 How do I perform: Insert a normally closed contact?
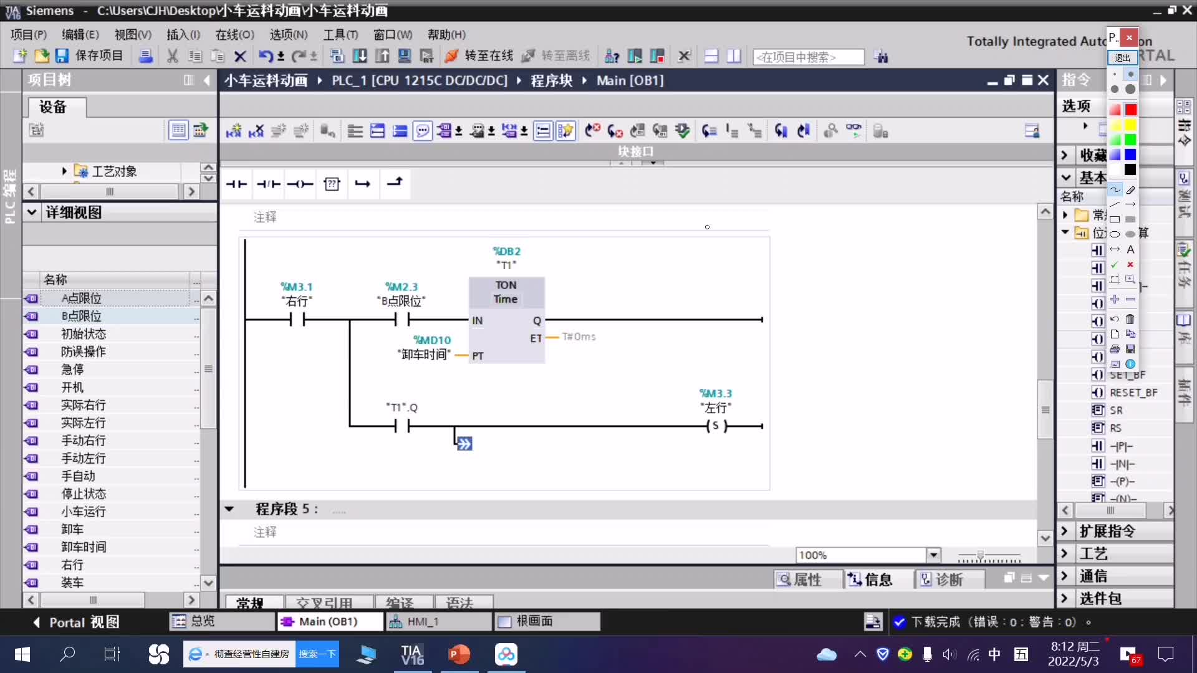coord(269,184)
